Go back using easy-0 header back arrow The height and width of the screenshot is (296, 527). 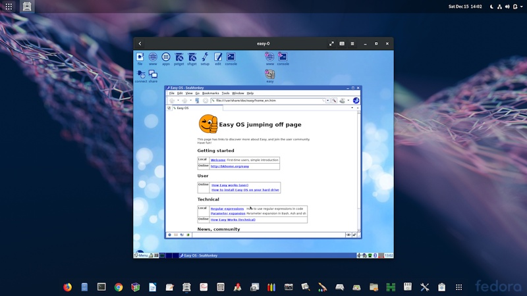[x=140, y=43]
